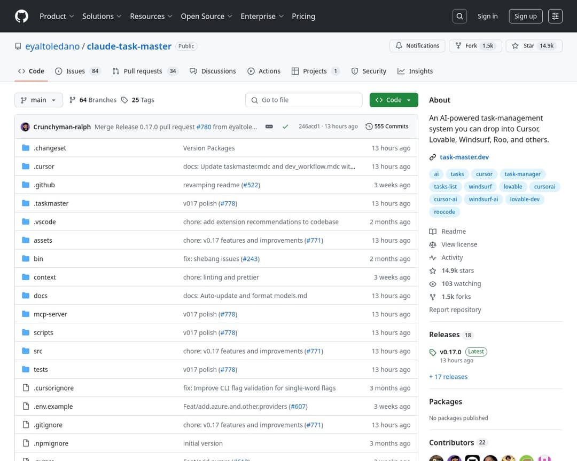Click the eye icon beside 103 watching
577x461 pixels.
(433, 284)
